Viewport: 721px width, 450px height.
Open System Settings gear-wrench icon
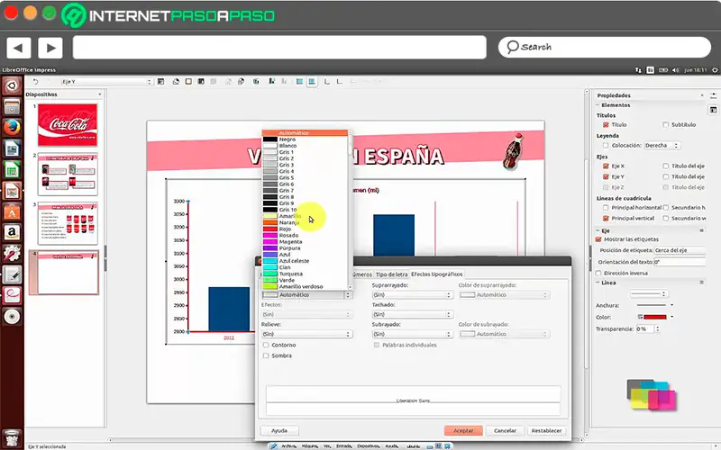(12, 254)
